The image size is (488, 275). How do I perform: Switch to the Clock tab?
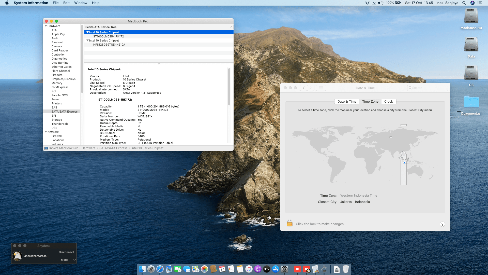point(388,101)
